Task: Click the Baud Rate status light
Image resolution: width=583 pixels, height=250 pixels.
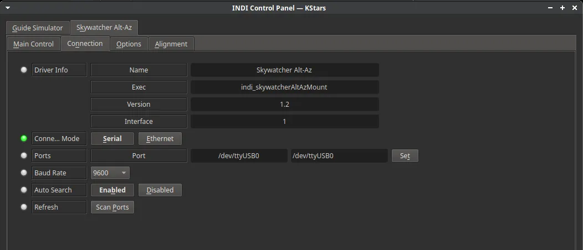Action: point(24,173)
